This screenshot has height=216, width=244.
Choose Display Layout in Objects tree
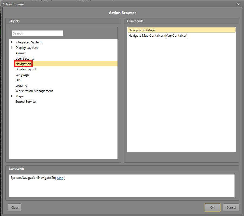pyautogui.click(x=26, y=69)
